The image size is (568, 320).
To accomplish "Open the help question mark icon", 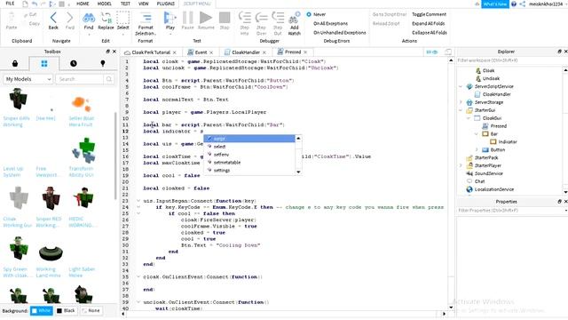I will point(514,4).
